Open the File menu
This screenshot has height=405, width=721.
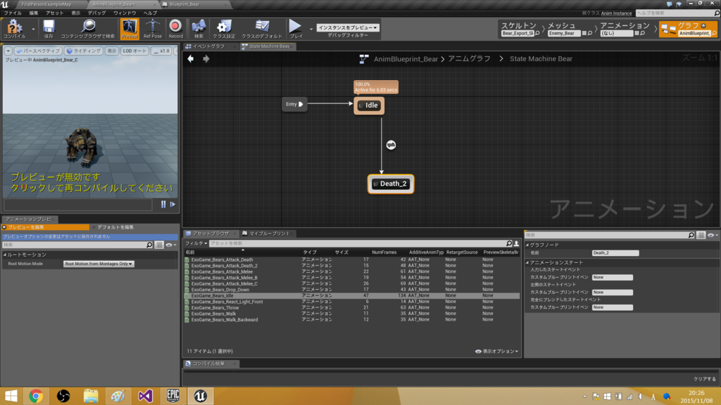pyautogui.click(x=13, y=13)
